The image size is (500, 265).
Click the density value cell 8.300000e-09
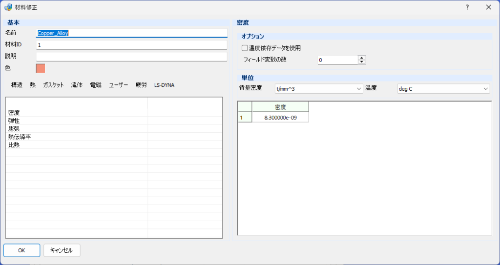(x=280, y=117)
